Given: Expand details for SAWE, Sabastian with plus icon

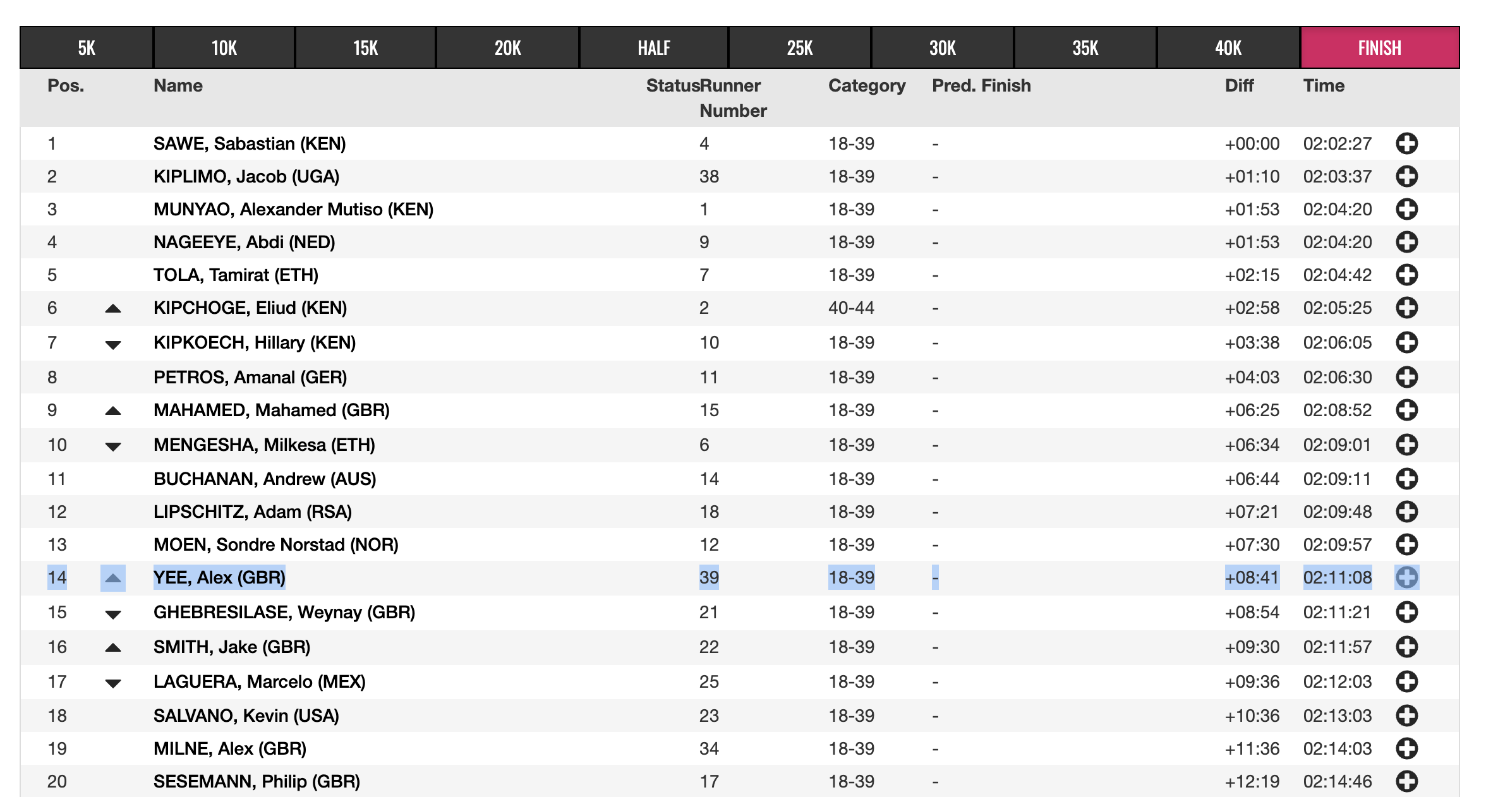Looking at the screenshot, I should (1406, 143).
